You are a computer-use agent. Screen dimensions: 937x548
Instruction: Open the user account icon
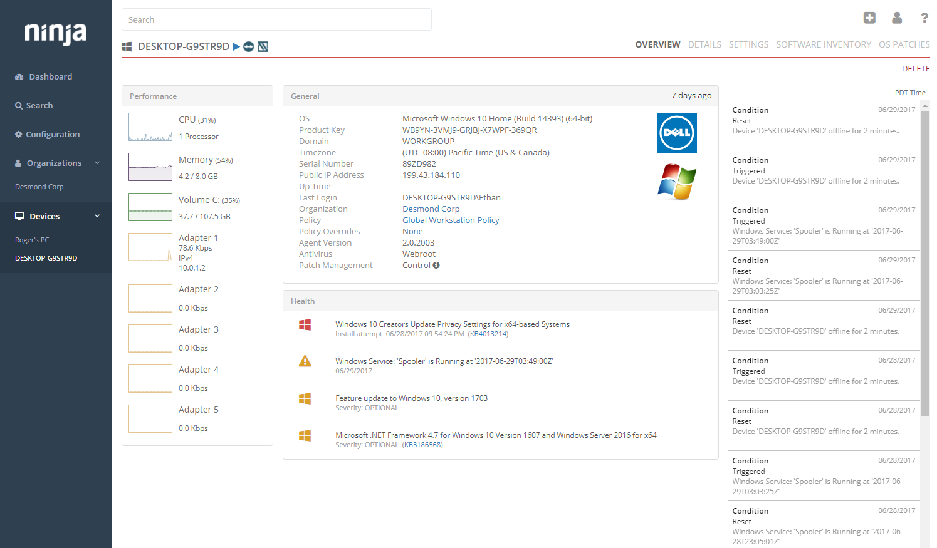(x=897, y=18)
